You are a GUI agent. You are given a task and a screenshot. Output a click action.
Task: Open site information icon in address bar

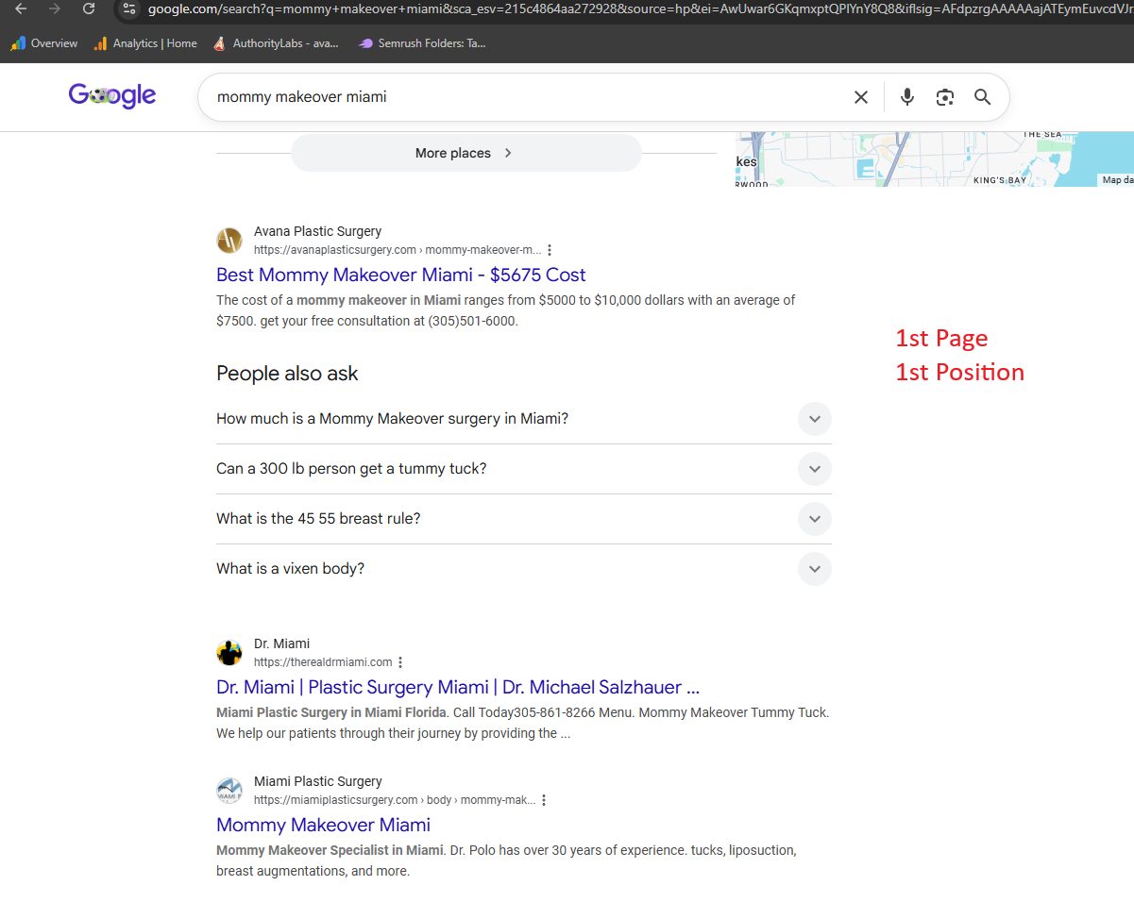[x=130, y=8]
